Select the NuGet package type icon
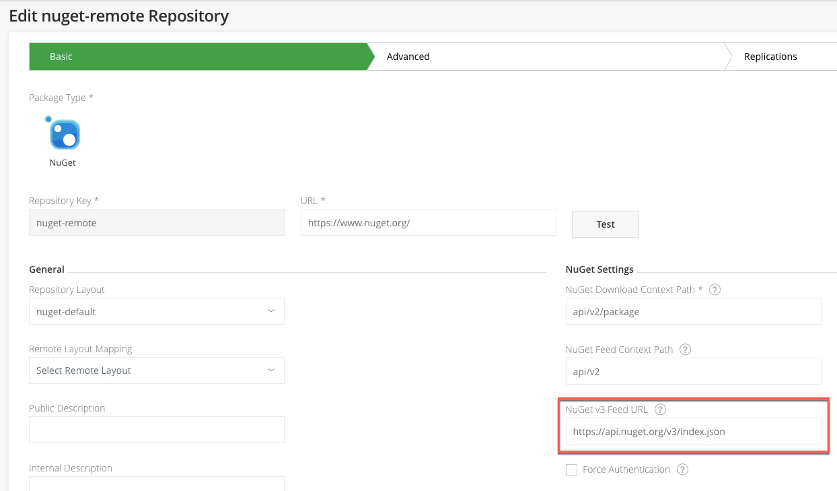 click(x=63, y=135)
